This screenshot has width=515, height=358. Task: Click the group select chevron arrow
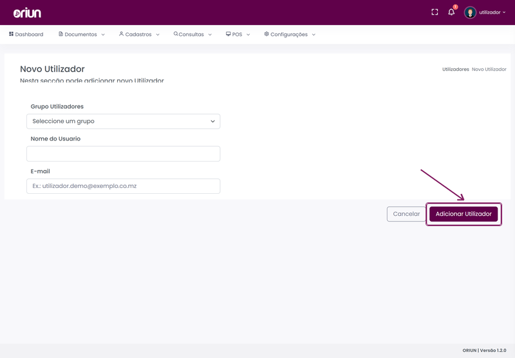pyautogui.click(x=212, y=122)
